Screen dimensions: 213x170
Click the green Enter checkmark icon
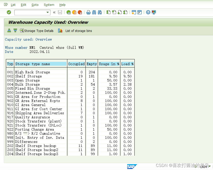coord(8,12)
